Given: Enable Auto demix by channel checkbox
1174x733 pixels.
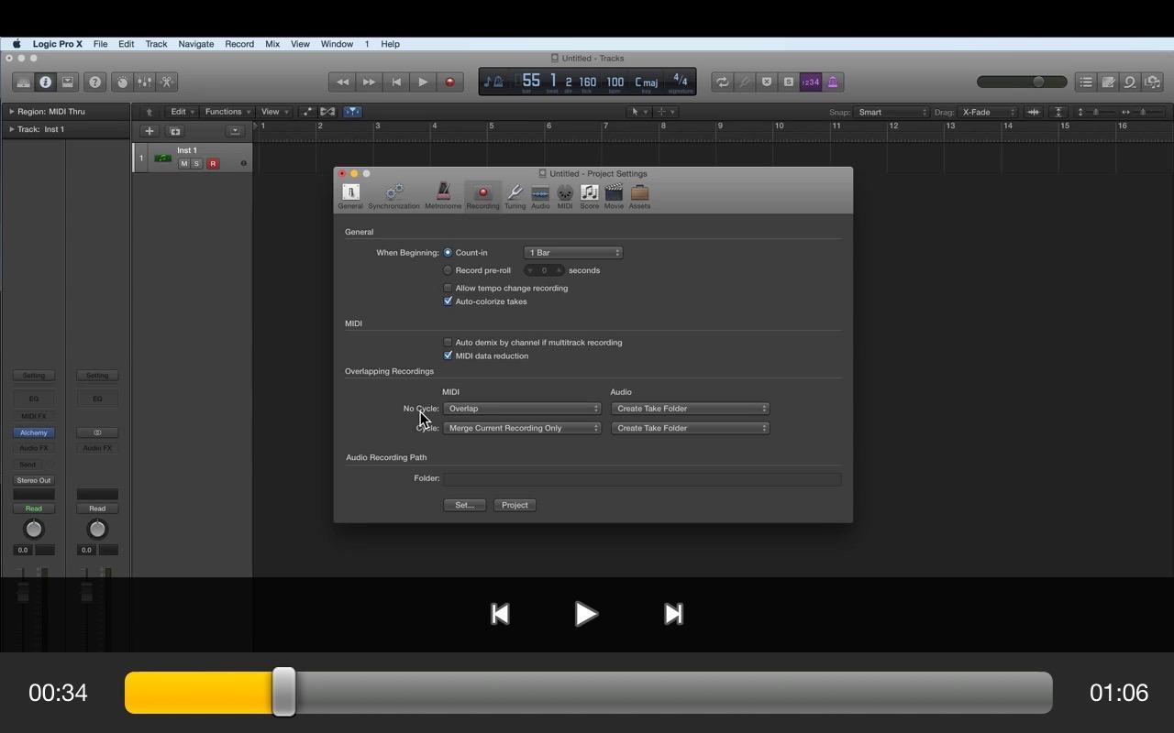Looking at the screenshot, I should point(448,343).
